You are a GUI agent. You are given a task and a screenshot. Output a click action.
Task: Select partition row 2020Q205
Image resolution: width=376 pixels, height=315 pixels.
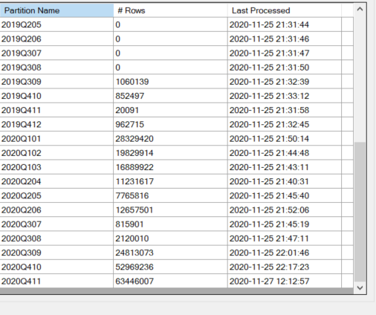click(177, 195)
